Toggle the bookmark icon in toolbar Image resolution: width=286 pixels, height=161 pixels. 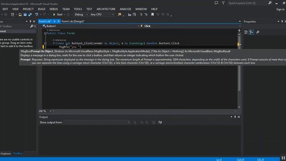[x=152, y=14]
